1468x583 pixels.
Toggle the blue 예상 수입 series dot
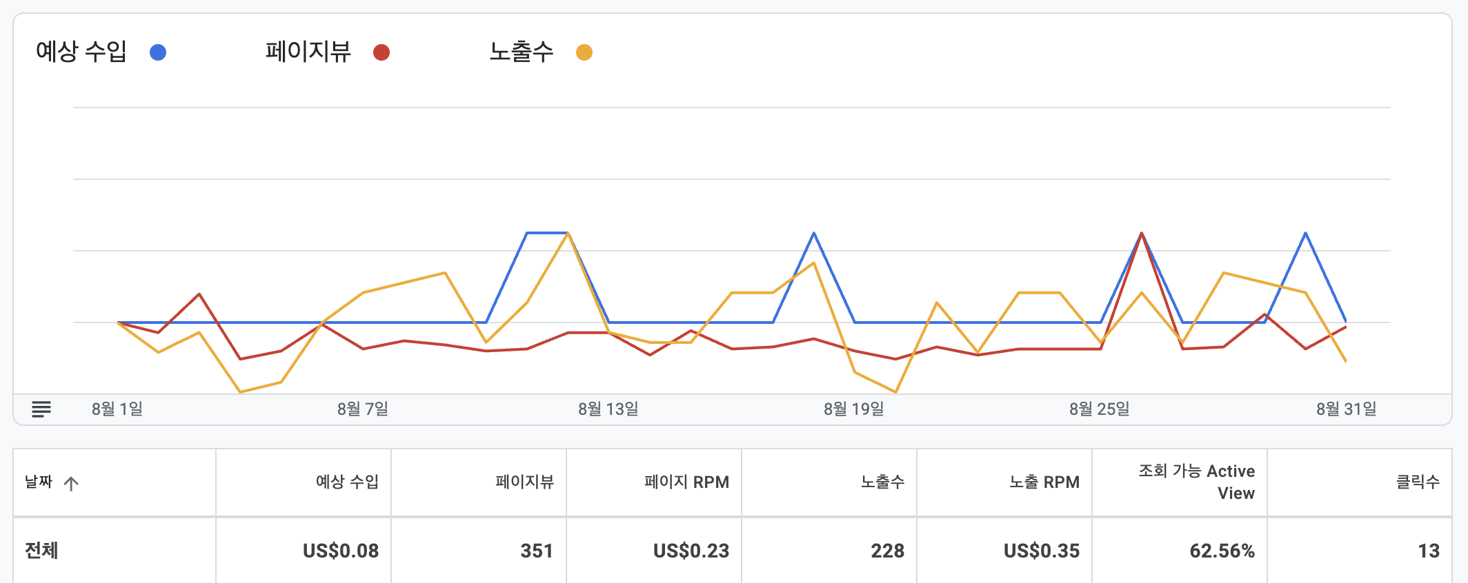pyautogui.click(x=158, y=52)
